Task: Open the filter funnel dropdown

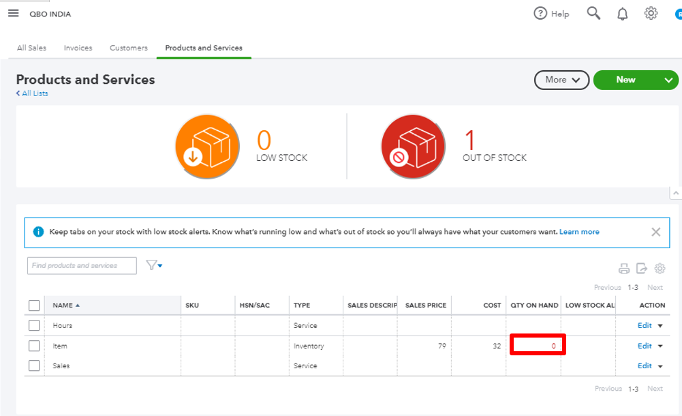Action: [x=154, y=265]
